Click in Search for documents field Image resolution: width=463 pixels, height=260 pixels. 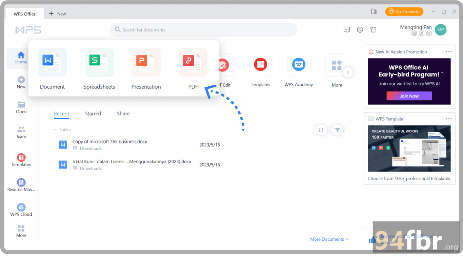click(x=203, y=30)
